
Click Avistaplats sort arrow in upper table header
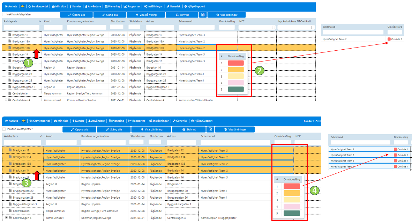coord(40,21)
